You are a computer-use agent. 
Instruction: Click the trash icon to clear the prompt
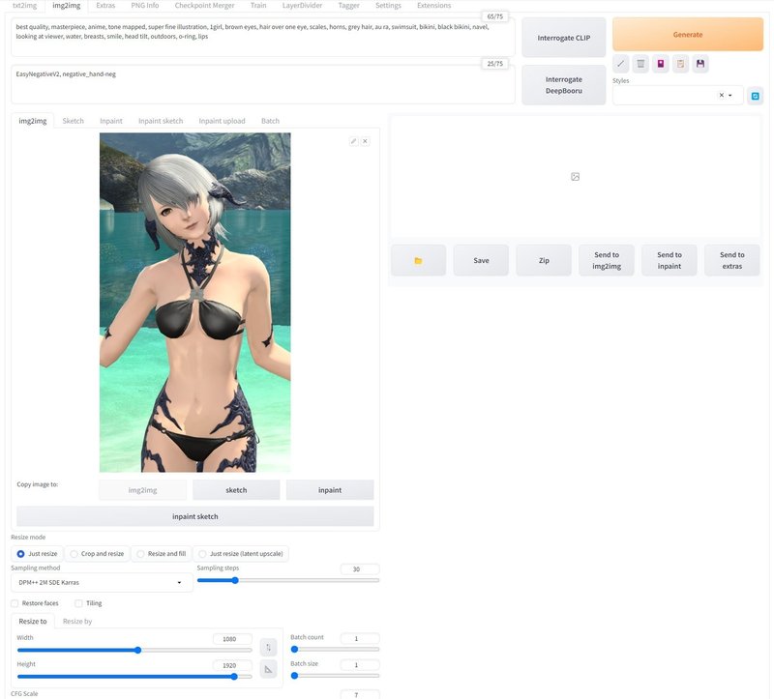639,64
